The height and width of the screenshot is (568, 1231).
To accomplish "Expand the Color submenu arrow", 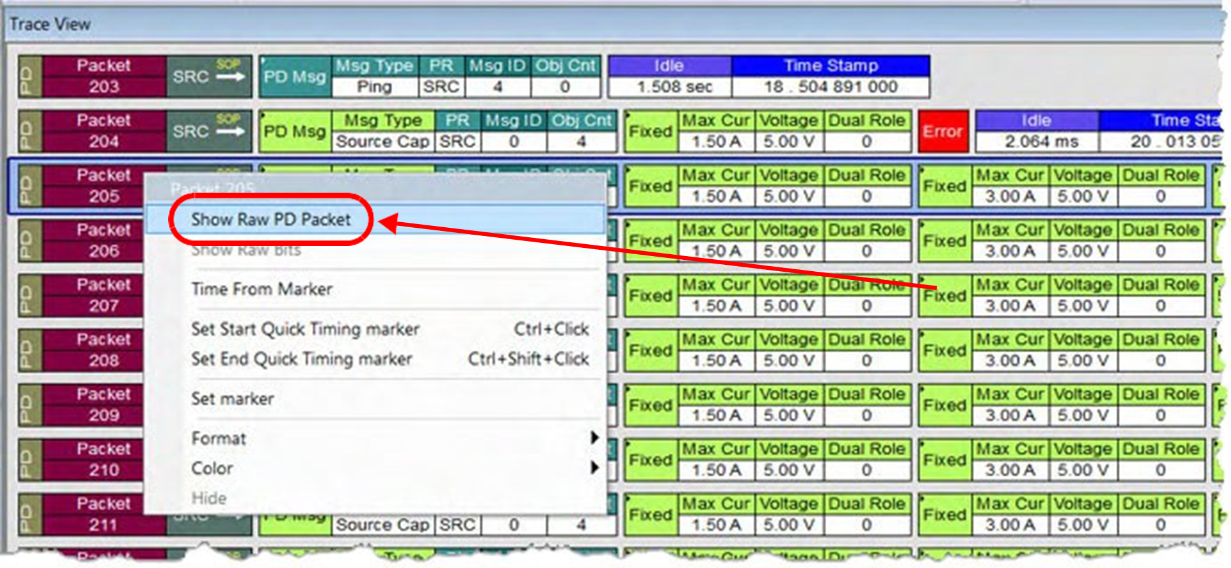I will coord(594,468).
